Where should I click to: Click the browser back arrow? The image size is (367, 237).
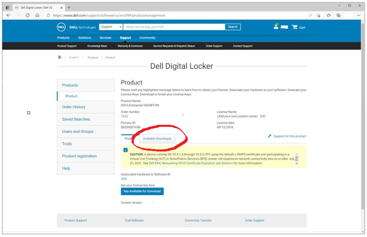point(8,15)
